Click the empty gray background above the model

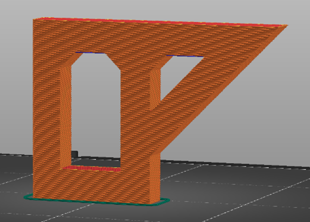159,8
